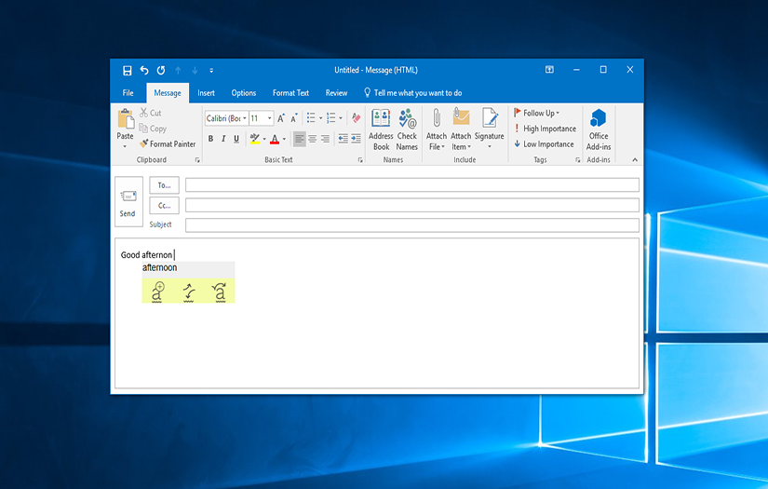Click the middle arrows icon in suggestion popup
This screenshot has width=768, height=489.
(189, 292)
